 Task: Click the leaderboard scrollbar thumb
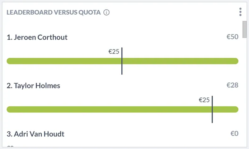[x=245, y=29]
